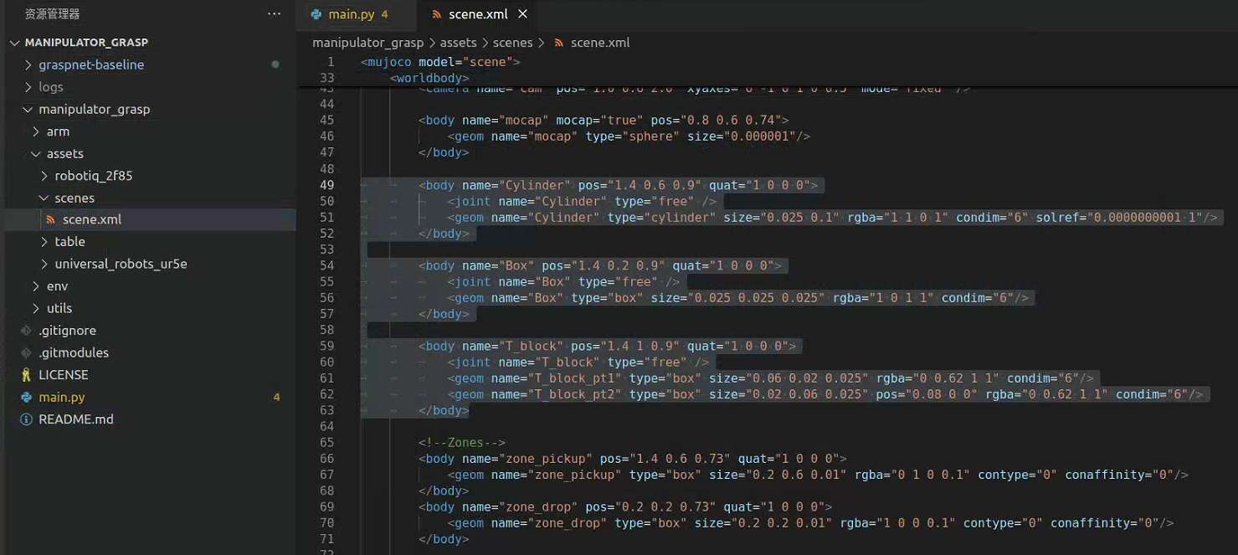This screenshot has width=1238, height=555.
Task: Select the scene.xml editor tab
Action: click(478, 14)
